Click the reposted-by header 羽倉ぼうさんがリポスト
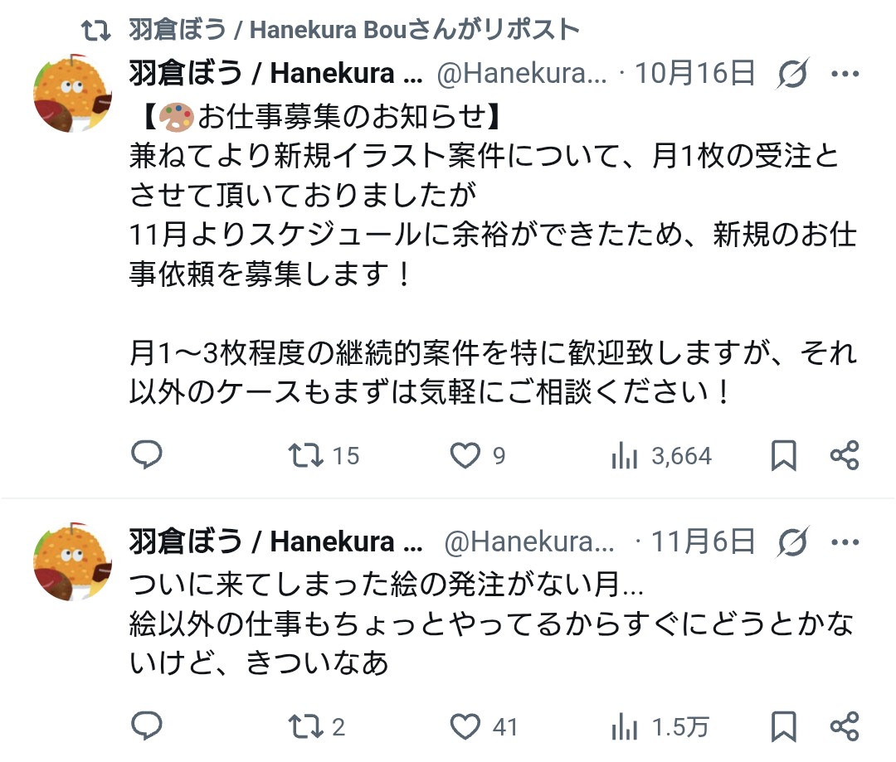The image size is (896, 762). coord(354,30)
